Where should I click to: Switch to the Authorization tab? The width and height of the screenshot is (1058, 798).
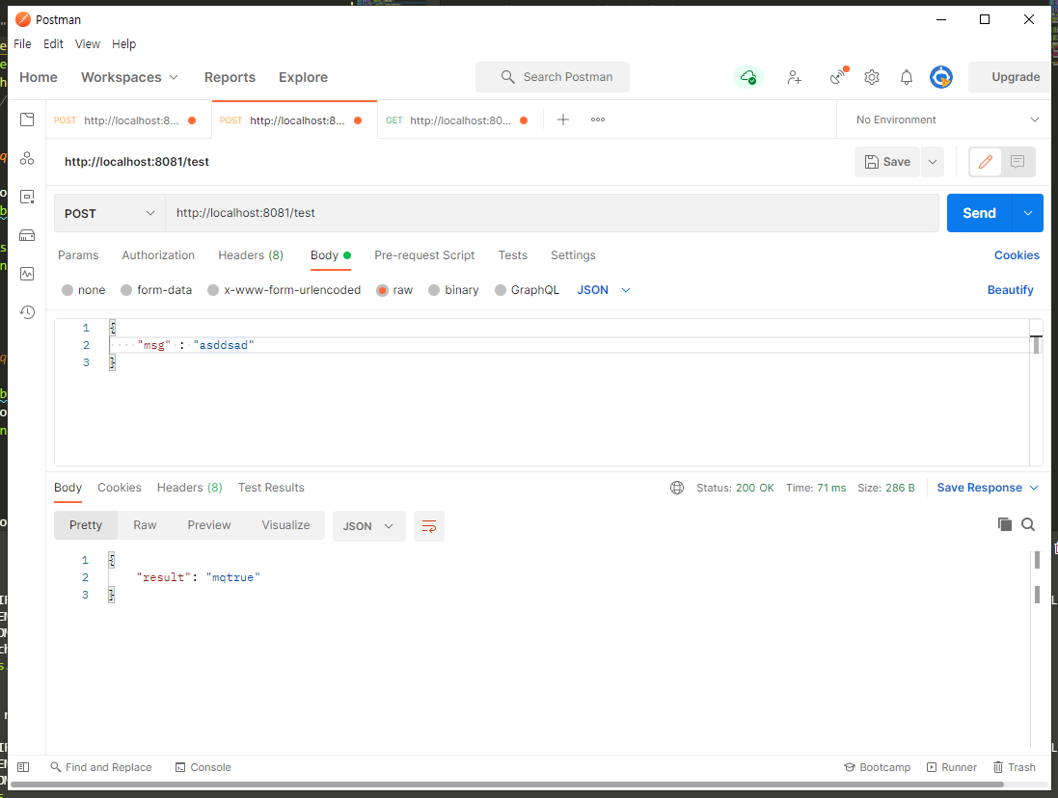tap(158, 255)
